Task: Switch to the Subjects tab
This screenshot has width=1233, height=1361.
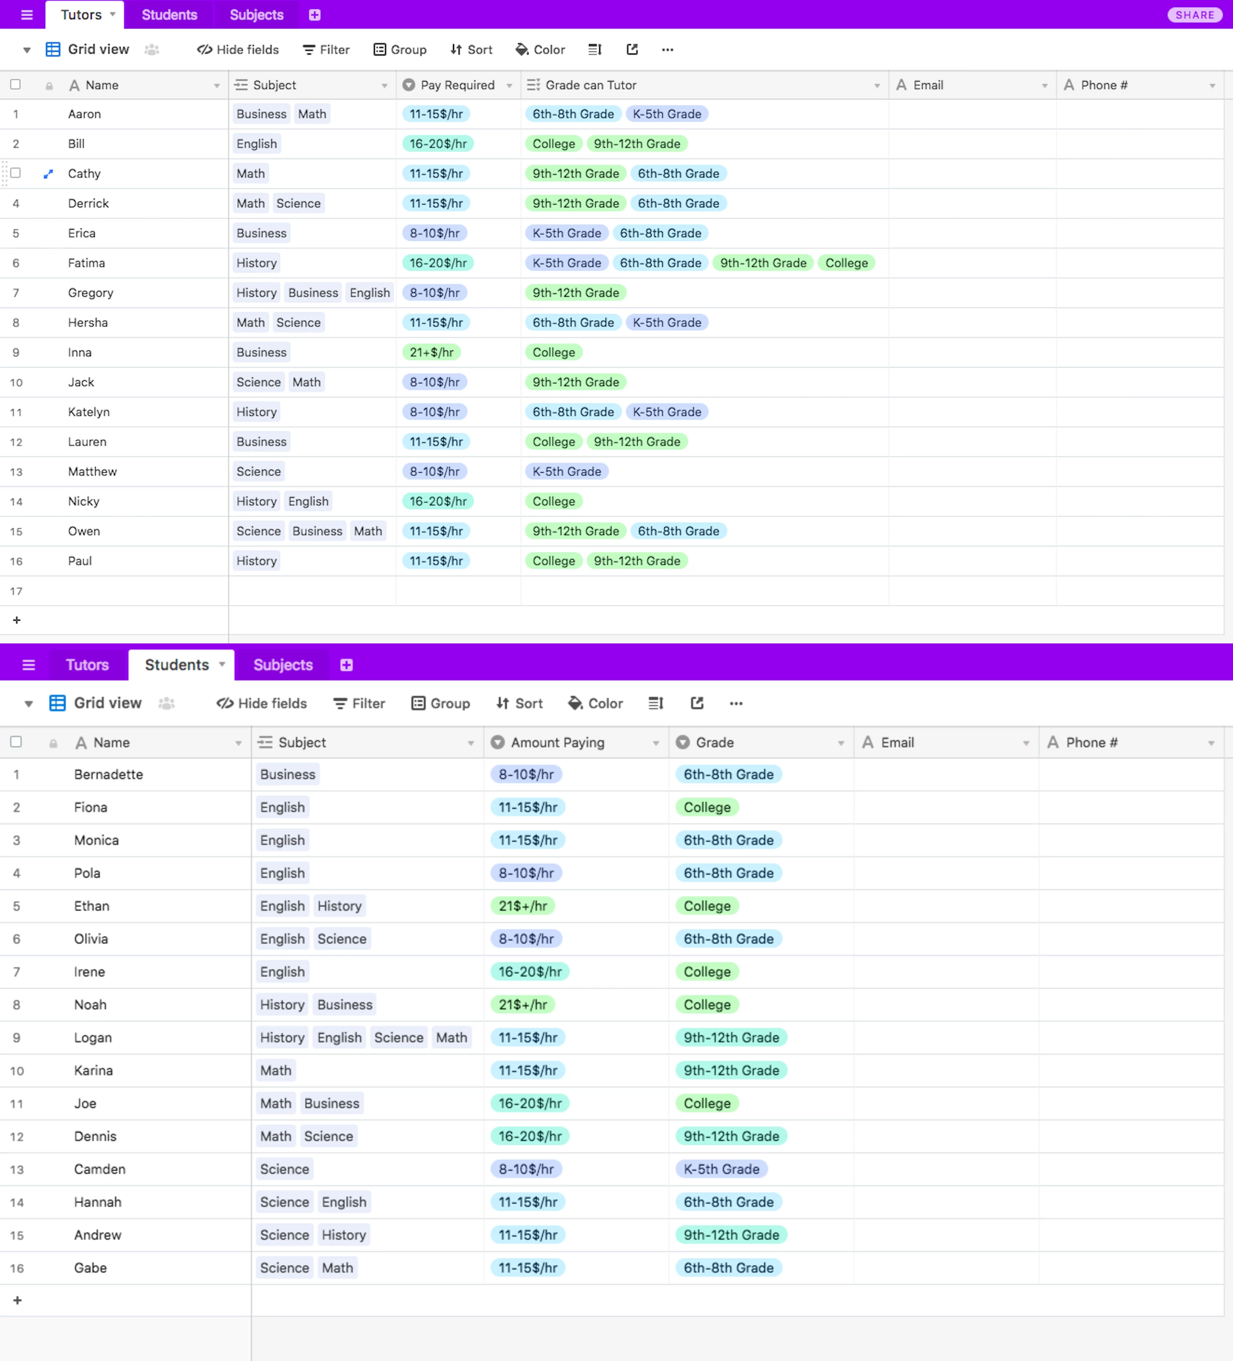Action: (x=256, y=14)
